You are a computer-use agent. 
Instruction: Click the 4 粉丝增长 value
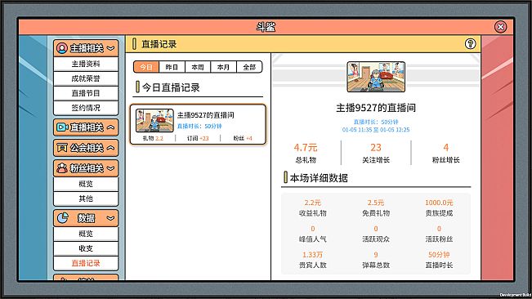[446, 148]
